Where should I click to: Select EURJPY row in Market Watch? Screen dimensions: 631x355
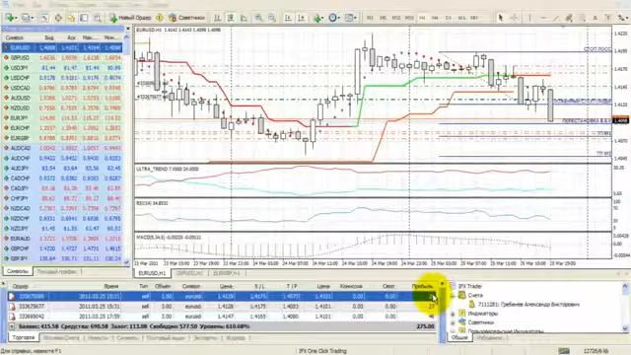coord(62,118)
